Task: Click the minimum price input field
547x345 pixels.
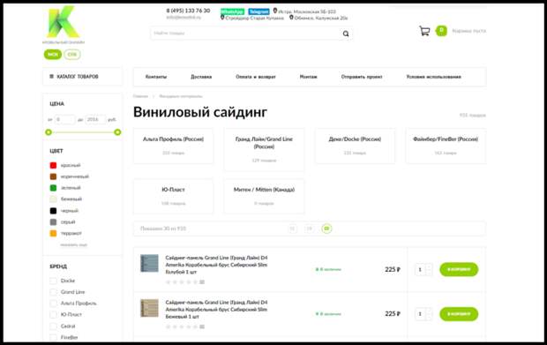Action: point(65,120)
